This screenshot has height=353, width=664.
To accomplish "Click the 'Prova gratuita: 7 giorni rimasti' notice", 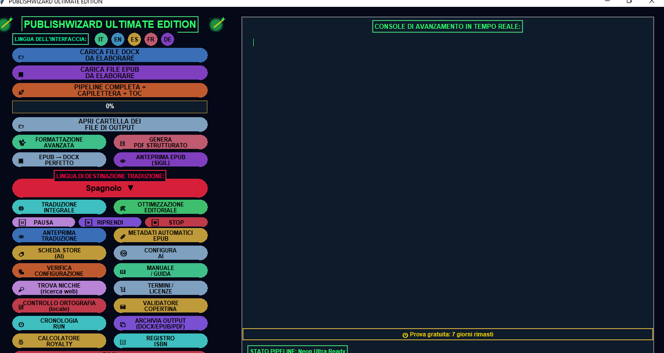I will point(448,334).
